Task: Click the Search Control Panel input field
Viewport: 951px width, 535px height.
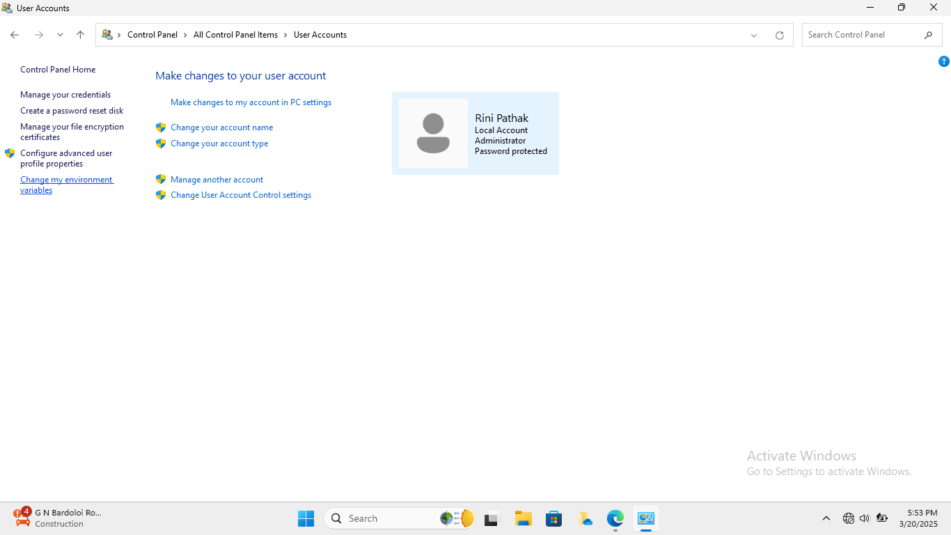Action: (862, 35)
